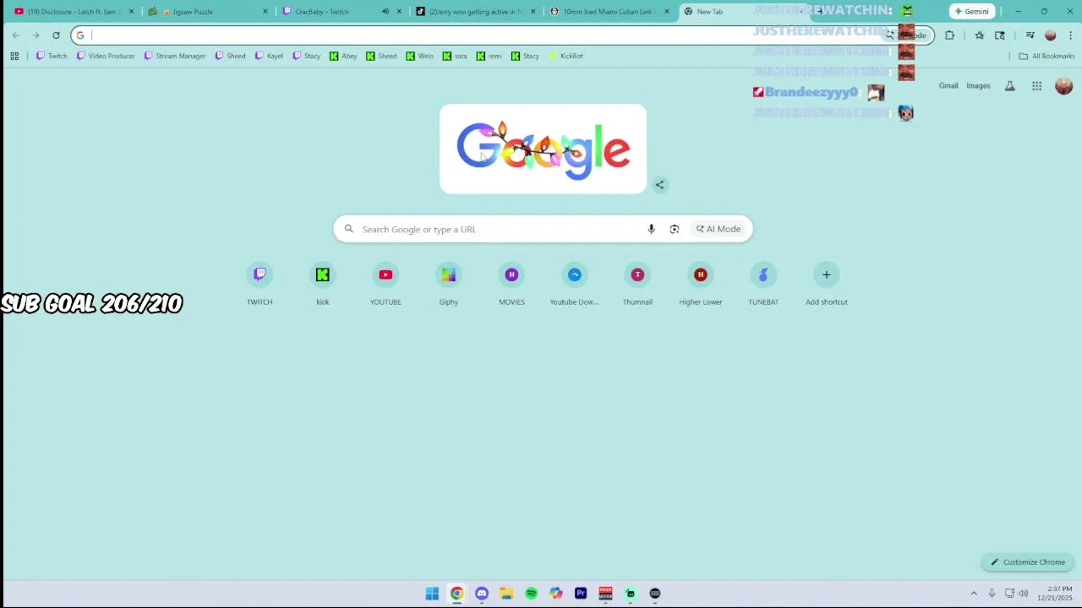Click the Gemini button in the title bar
1082x608 pixels.
972,12
